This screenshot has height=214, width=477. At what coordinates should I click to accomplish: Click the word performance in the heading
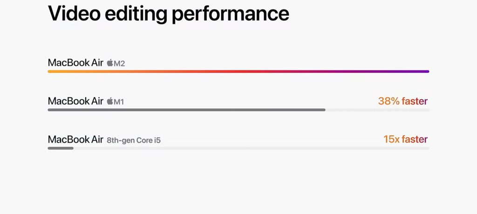(230, 14)
